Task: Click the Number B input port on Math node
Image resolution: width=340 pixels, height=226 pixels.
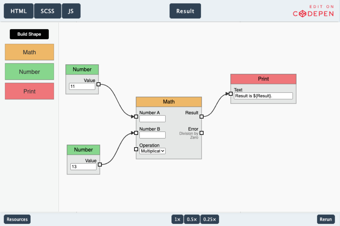Action: (x=136, y=132)
